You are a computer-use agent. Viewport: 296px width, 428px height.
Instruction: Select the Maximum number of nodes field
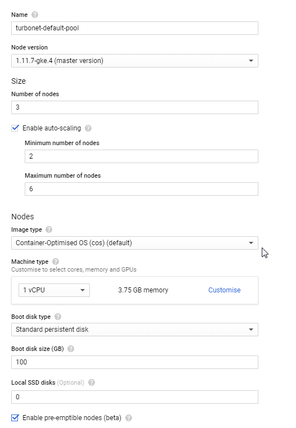tap(142, 189)
